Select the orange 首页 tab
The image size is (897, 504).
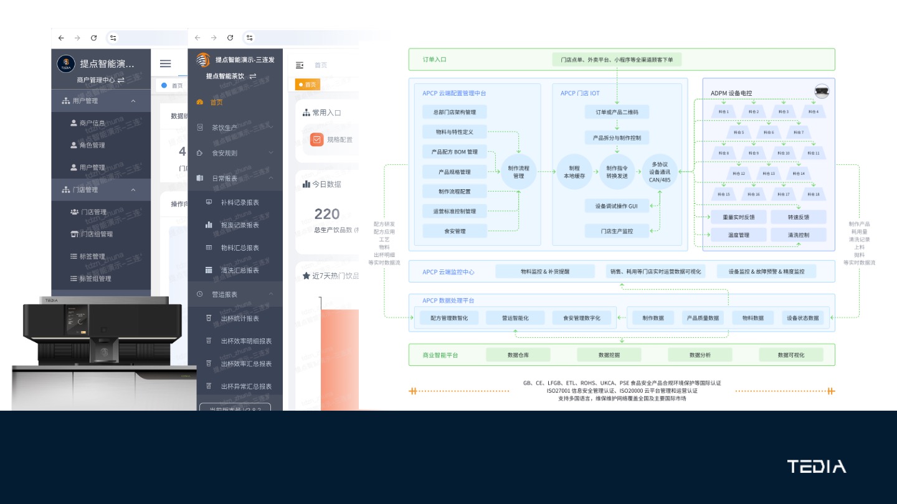click(x=307, y=85)
